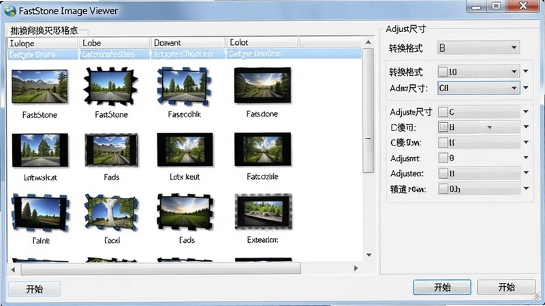The image size is (545, 306).
Task: Select the Fads thumbnail showing a green field
Action: tap(185, 211)
